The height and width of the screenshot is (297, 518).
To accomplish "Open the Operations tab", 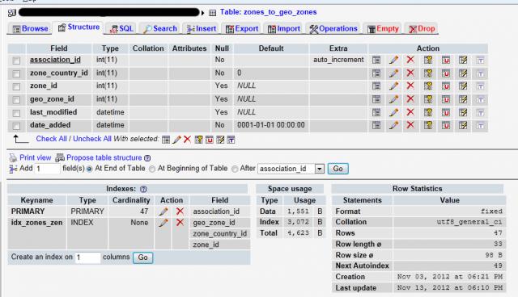I will (333, 28).
